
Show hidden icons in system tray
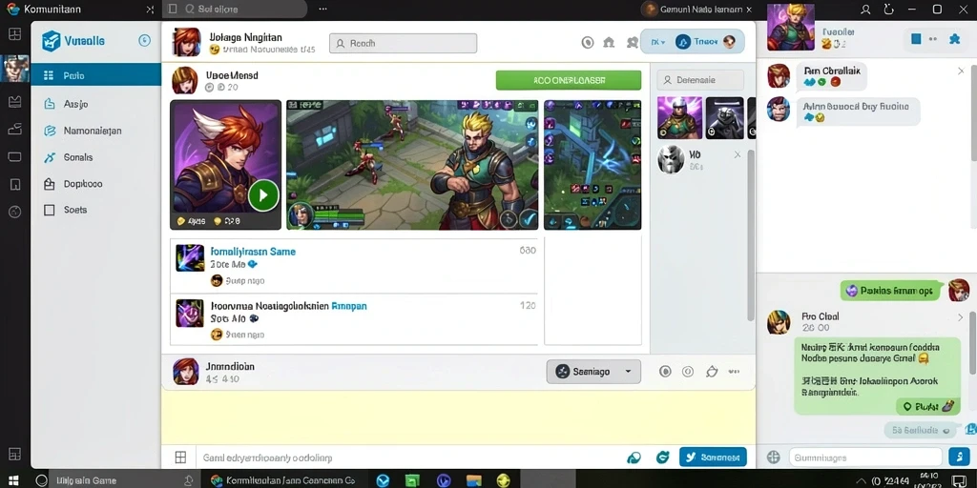pos(862,480)
